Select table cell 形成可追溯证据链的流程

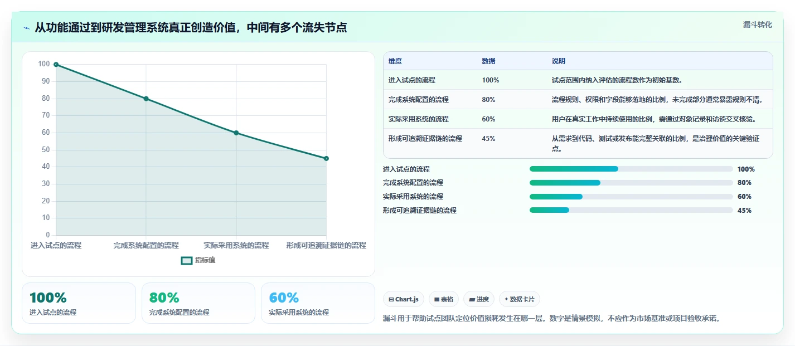[425, 139]
